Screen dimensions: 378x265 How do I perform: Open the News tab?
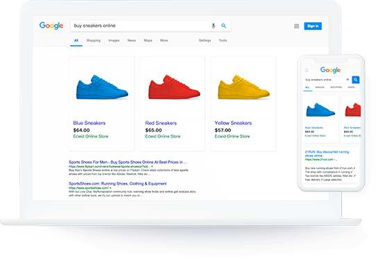(x=132, y=40)
